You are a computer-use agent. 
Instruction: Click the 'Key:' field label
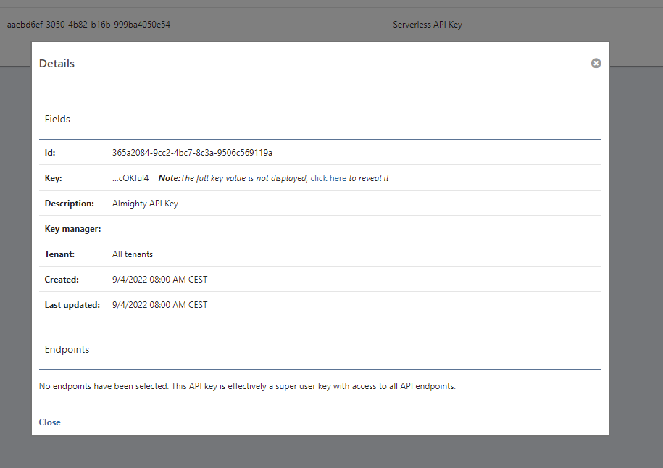pyautogui.click(x=54, y=178)
